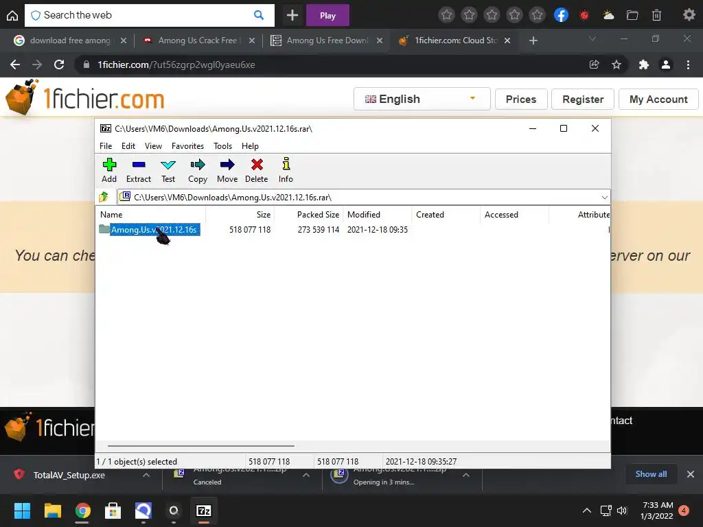Image resolution: width=703 pixels, height=527 pixels.
Task: Sort list by Size column header
Action: coord(240,215)
